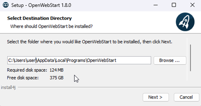The width and height of the screenshot is (201, 106).
Task: Minimize the Setup window
Action: tap(156, 5)
